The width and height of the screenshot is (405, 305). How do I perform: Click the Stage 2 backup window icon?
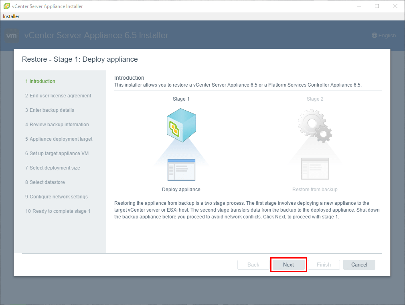[x=315, y=169]
